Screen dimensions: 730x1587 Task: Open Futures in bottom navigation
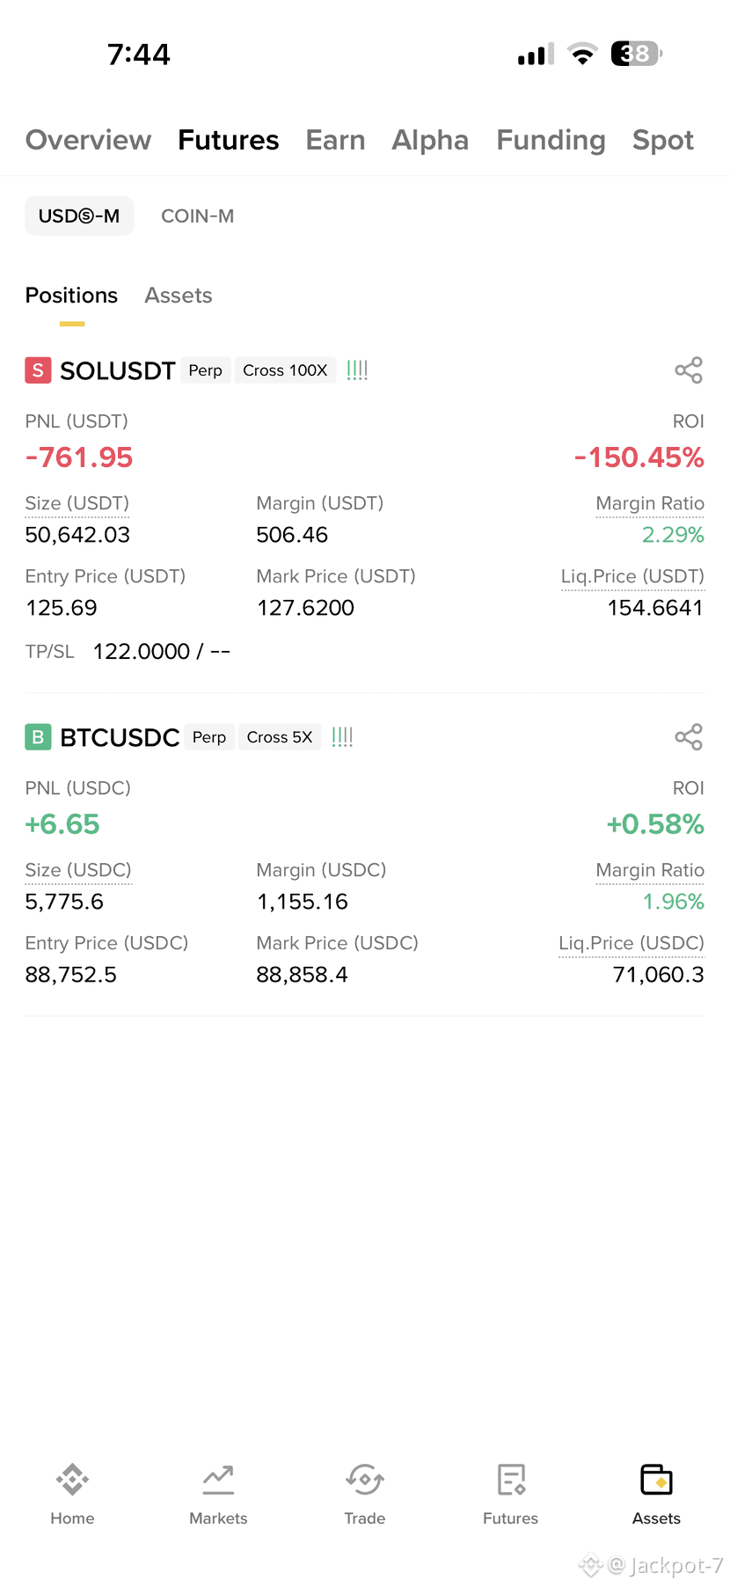[511, 1494]
